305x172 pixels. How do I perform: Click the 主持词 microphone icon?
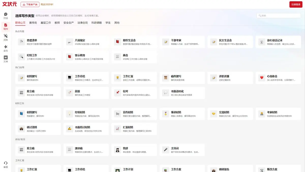[x=166, y=150]
